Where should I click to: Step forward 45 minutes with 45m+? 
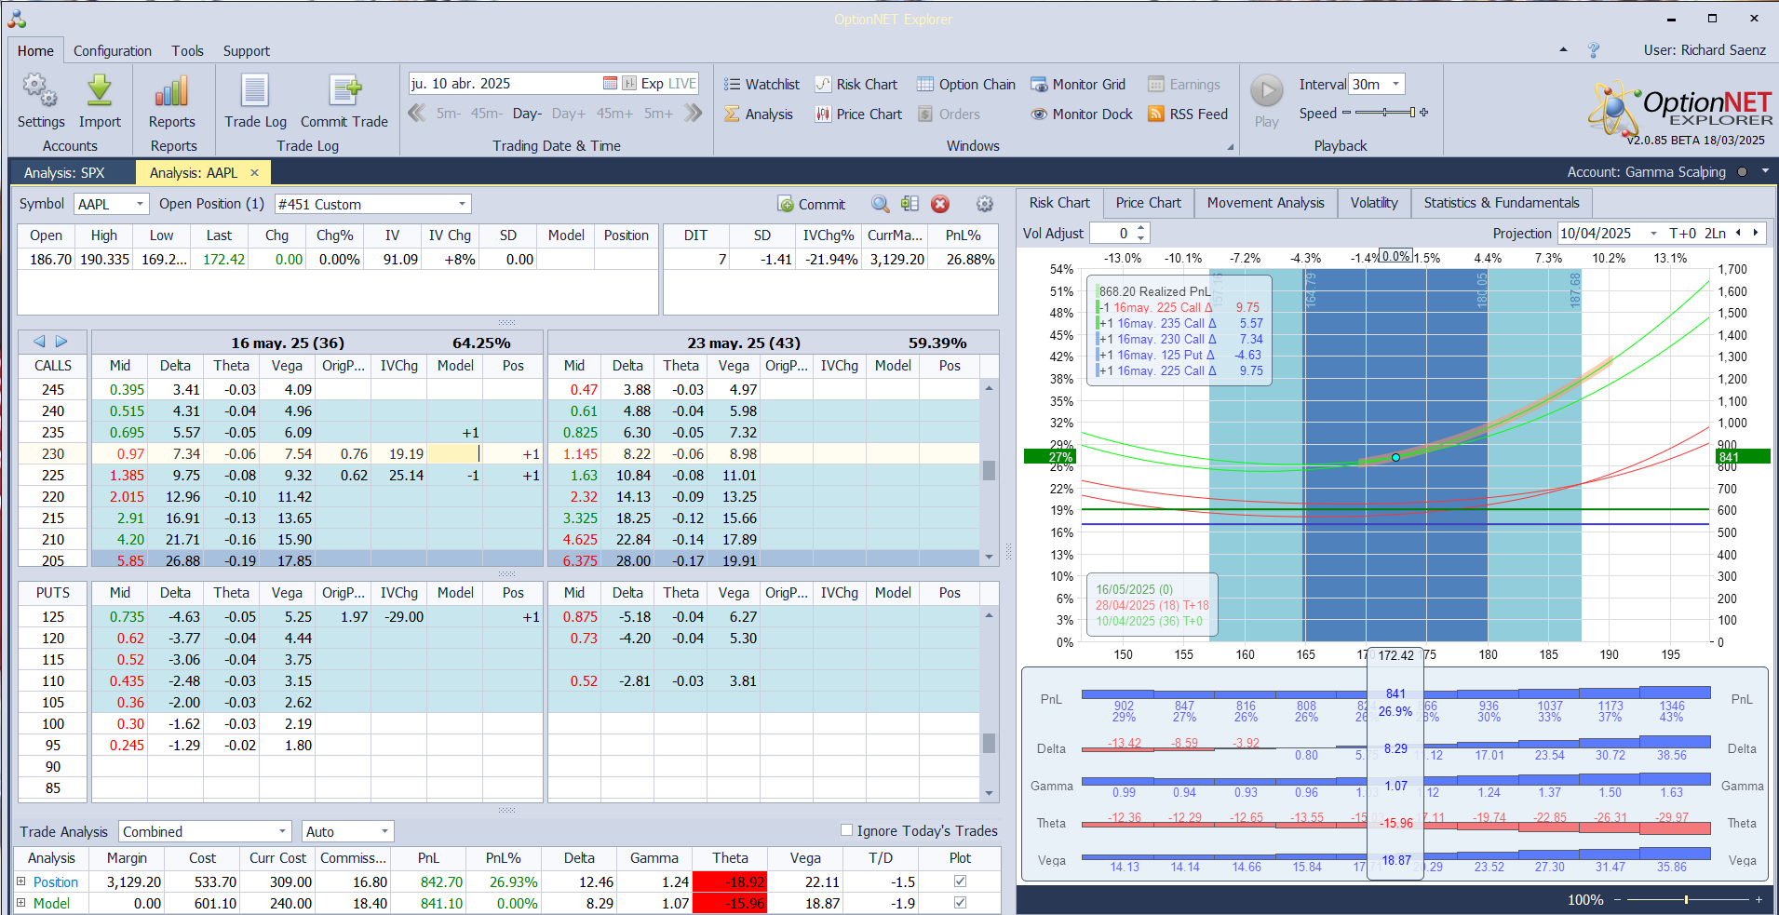(x=614, y=113)
